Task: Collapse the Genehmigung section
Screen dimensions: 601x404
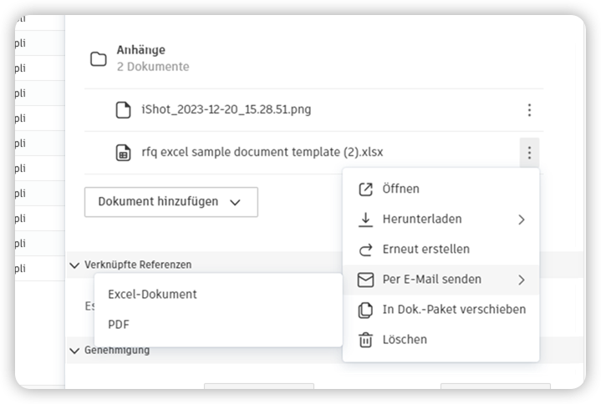Action: [74, 351]
